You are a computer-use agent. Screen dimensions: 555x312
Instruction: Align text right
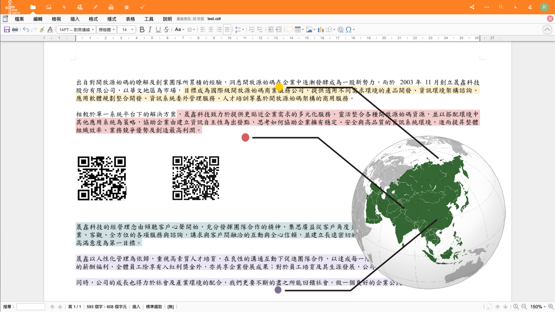point(219,30)
